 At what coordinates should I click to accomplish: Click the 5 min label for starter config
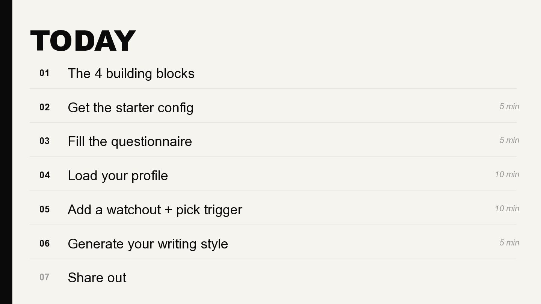tap(509, 107)
